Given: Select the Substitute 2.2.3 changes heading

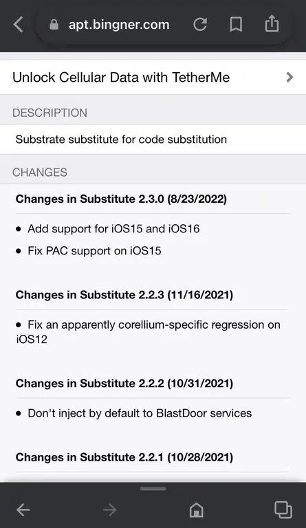Looking at the screenshot, I should [x=124, y=295].
